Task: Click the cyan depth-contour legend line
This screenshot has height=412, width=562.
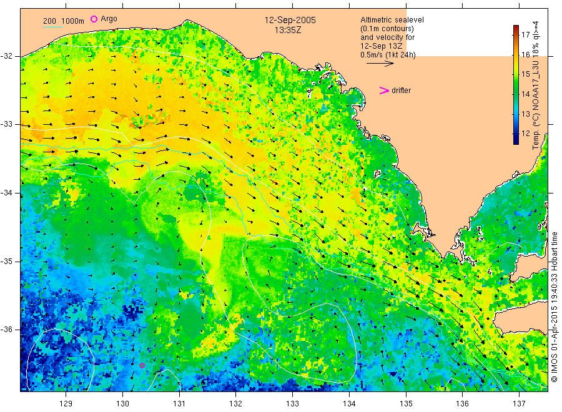Action: pos(53,27)
